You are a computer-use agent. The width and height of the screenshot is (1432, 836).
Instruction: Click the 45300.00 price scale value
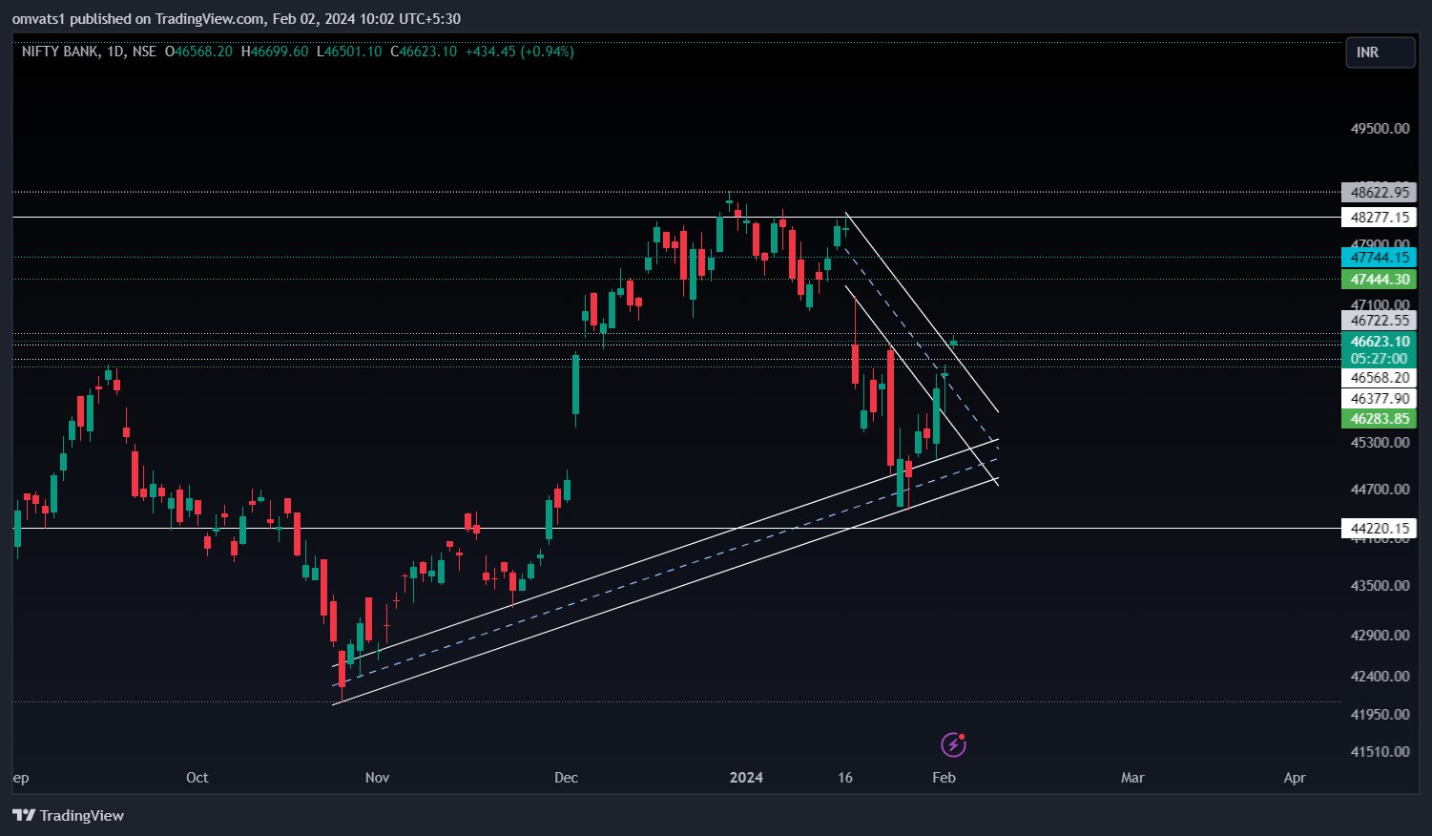tap(1380, 443)
